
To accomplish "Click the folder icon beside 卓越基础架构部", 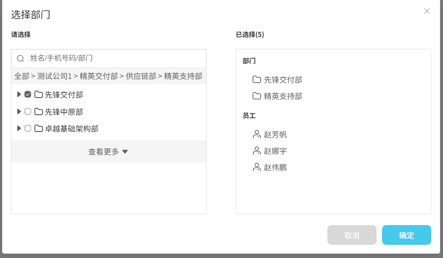I will click(38, 129).
